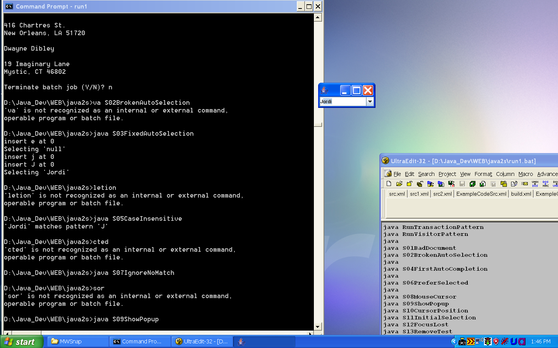Screen dimensions: 558x348
Task: Open the Project menu in UltraEdit
Action: (447, 174)
